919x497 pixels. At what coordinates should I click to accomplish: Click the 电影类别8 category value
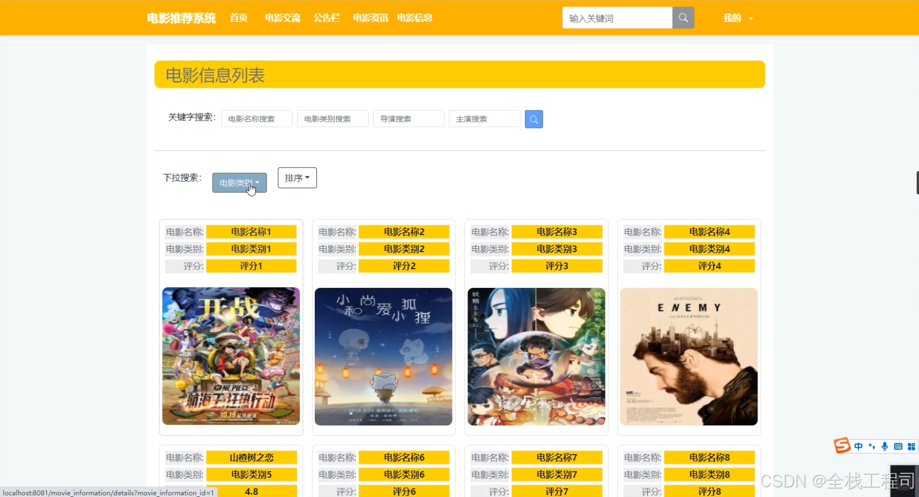(709, 474)
